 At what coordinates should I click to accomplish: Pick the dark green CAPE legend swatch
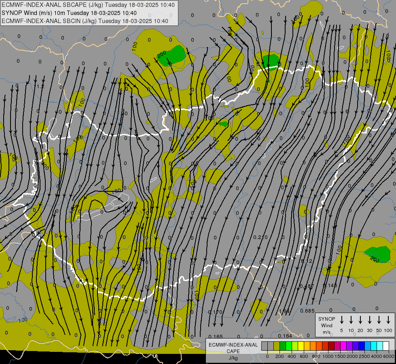click(283, 346)
